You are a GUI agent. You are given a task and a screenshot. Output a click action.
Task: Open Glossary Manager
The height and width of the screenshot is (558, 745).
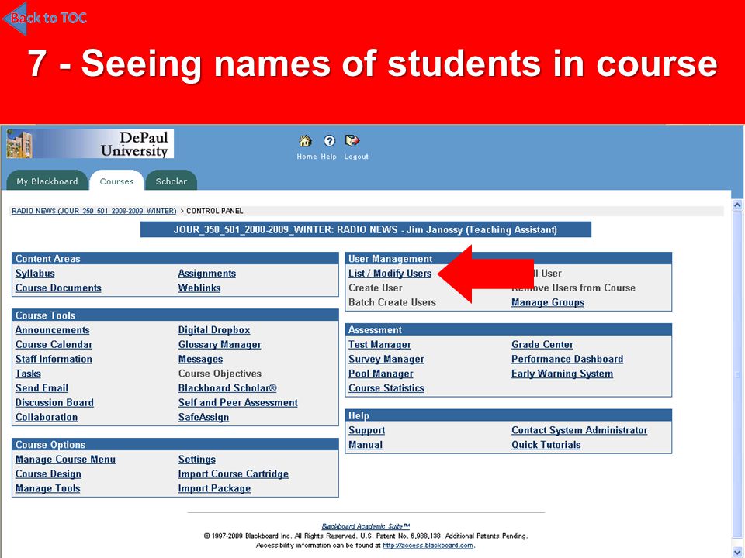click(220, 344)
